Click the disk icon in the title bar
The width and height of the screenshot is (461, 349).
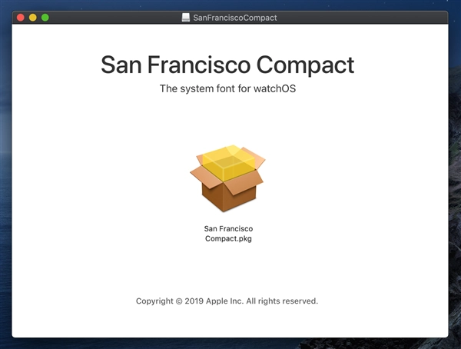186,18
